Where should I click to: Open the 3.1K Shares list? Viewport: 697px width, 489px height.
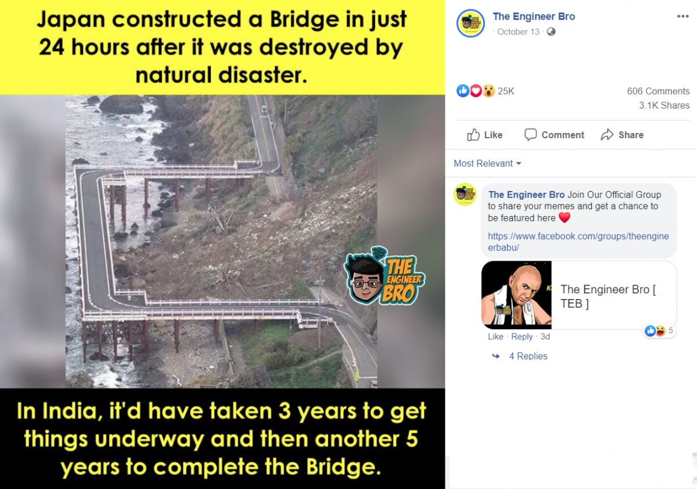click(x=664, y=106)
